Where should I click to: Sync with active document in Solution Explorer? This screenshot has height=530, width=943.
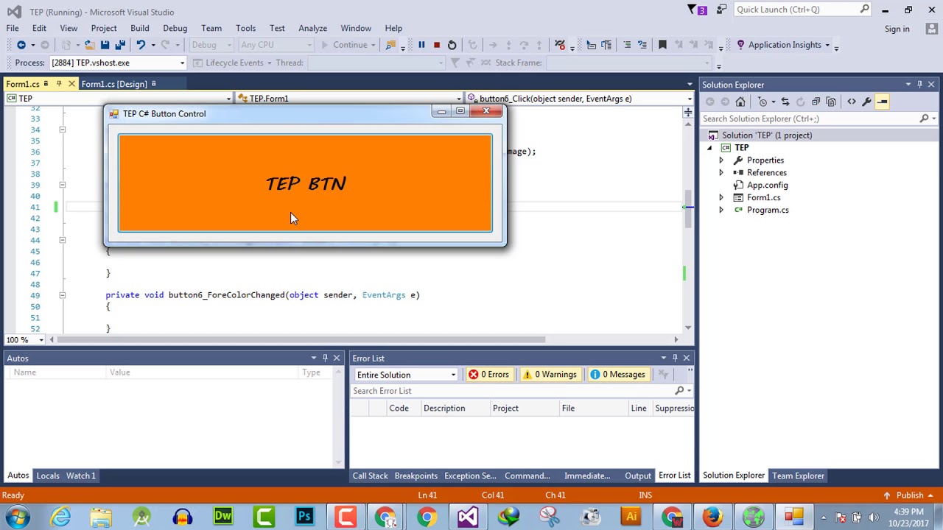(785, 102)
